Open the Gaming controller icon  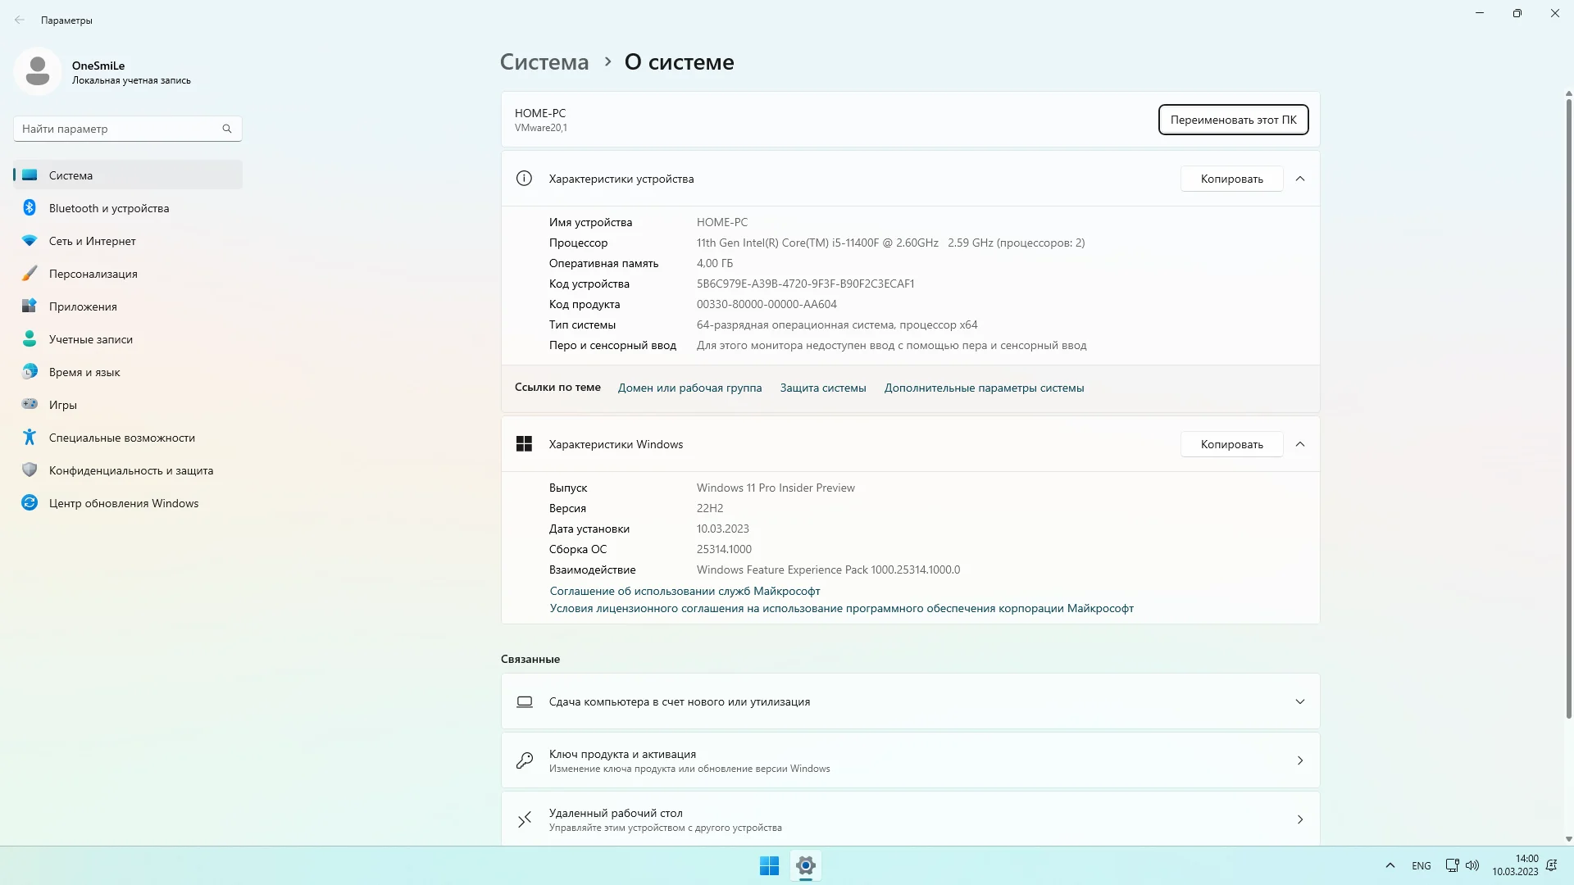point(30,405)
